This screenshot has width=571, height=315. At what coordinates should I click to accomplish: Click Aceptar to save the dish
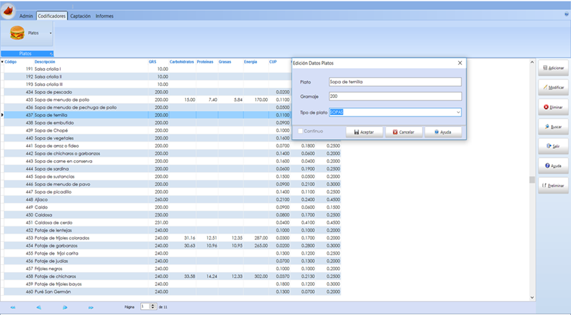[x=365, y=132]
